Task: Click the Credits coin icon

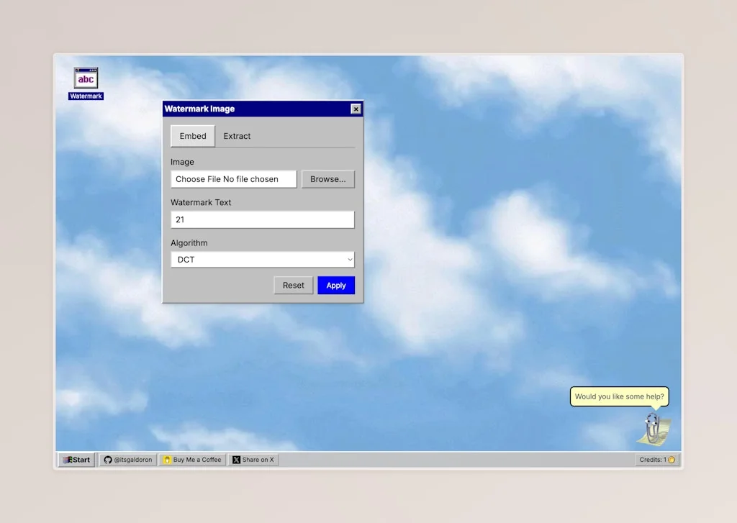Action: click(672, 459)
